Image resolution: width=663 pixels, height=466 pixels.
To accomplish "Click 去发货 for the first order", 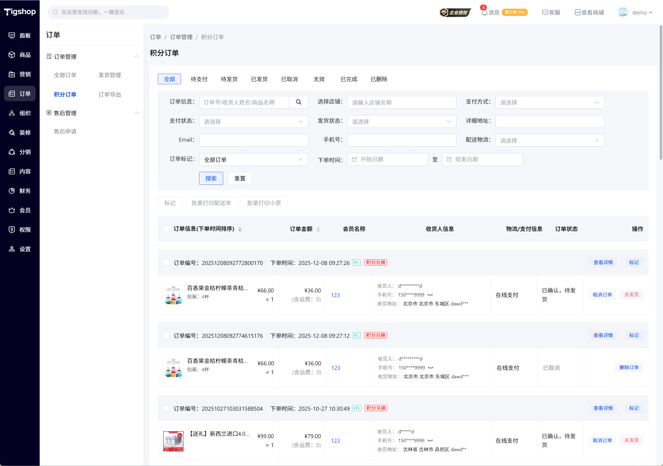I will (631, 294).
